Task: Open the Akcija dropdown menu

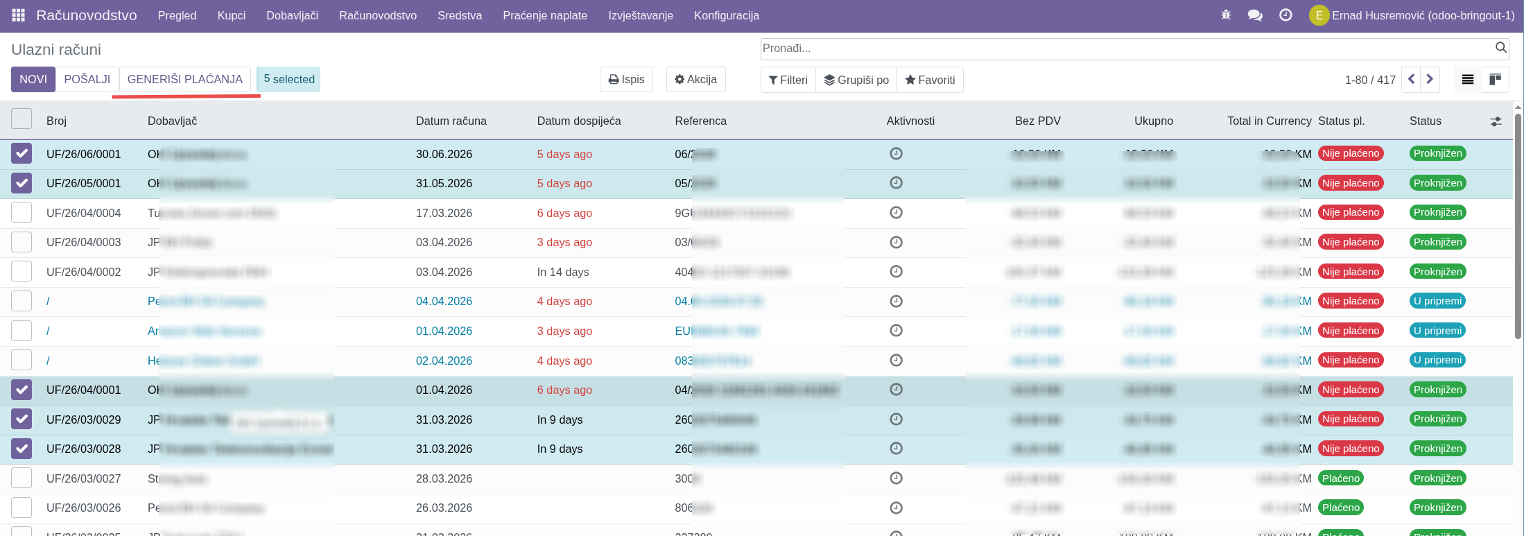Action: click(x=696, y=80)
